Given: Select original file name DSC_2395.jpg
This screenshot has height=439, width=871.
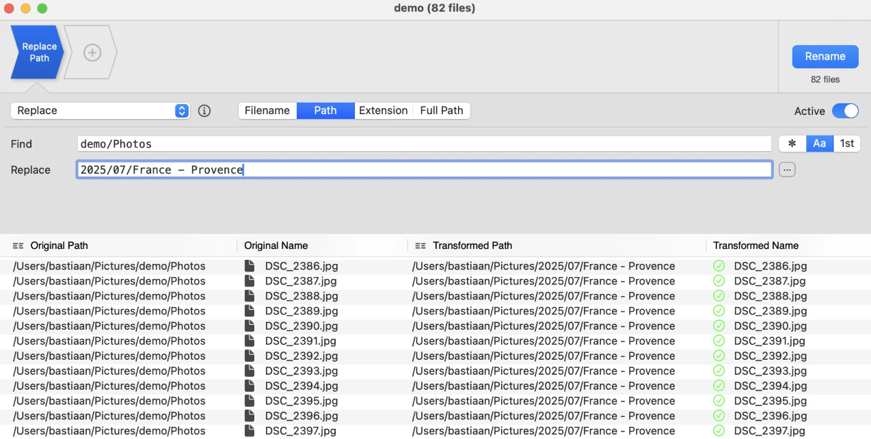Looking at the screenshot, I should (x=301, y=401).
